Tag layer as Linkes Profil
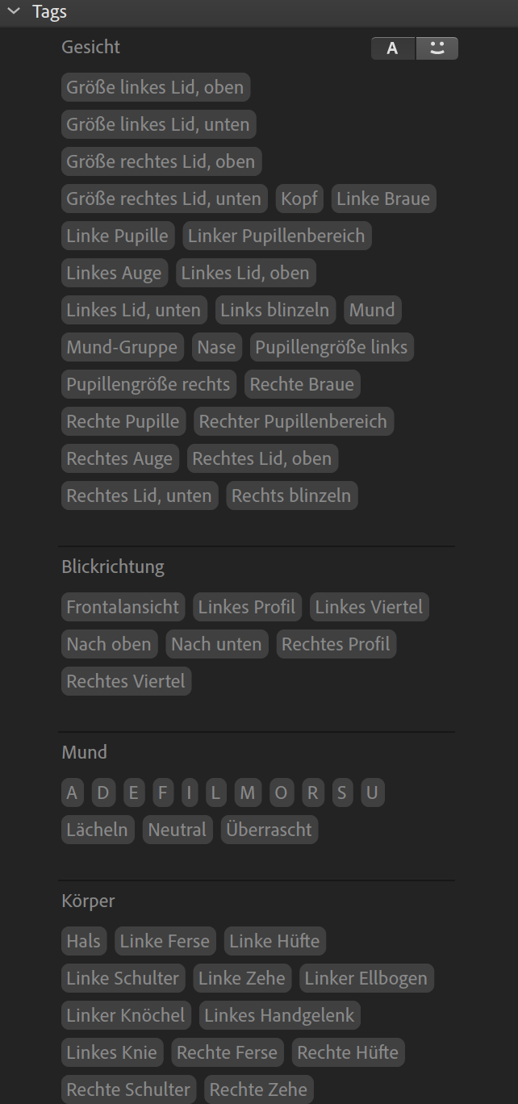 (247, 607)
